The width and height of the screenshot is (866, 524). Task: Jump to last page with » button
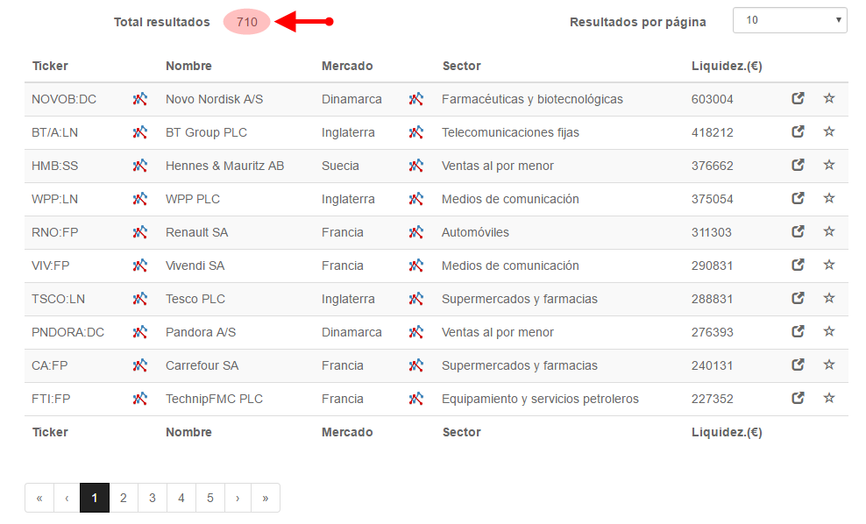(265, 498)
